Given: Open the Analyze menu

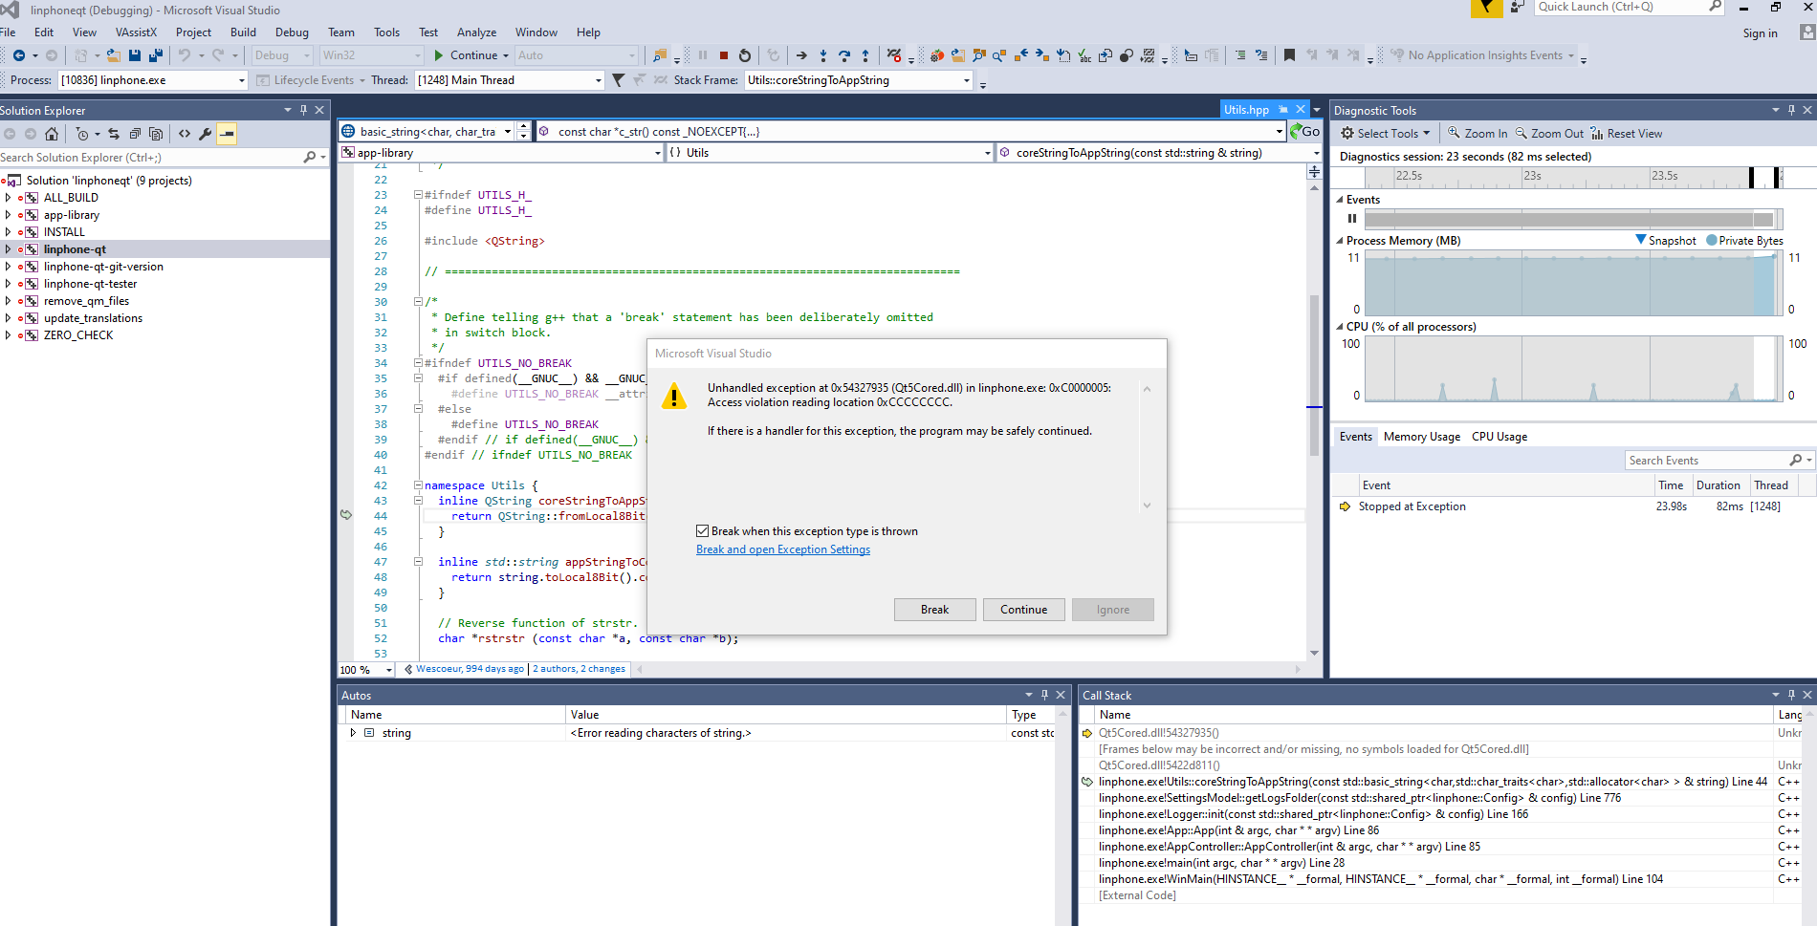Looking at the screenshot, I should (x=476, y=32).
